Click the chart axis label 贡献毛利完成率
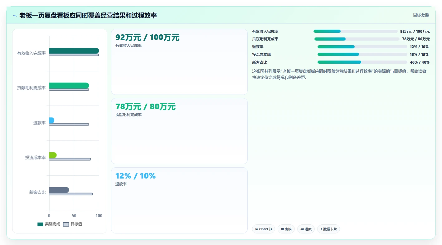 click(32, 88)
